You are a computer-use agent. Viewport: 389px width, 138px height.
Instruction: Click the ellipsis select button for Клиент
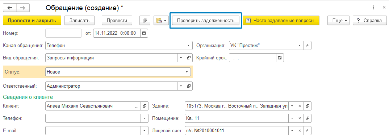[137, 106]
